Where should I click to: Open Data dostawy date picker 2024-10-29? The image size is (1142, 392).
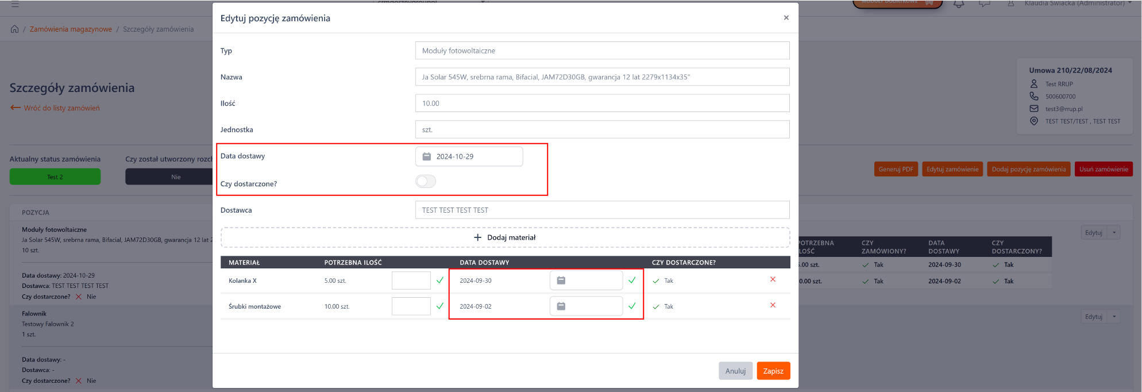tap(469, 156)
